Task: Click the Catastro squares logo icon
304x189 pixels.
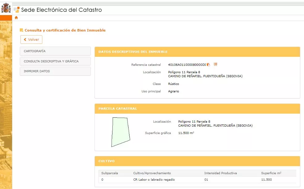Action: (x=16, y=10)
